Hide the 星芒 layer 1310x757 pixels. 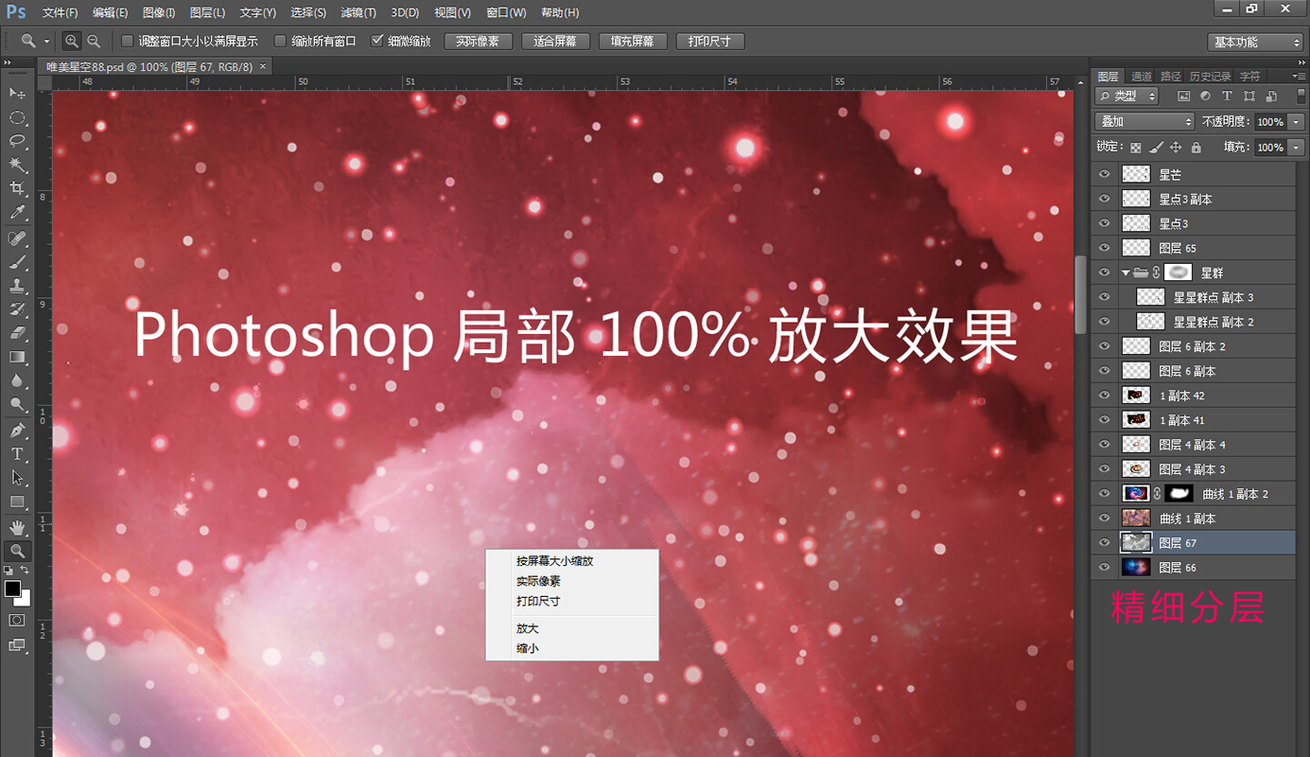[1104, 174]
